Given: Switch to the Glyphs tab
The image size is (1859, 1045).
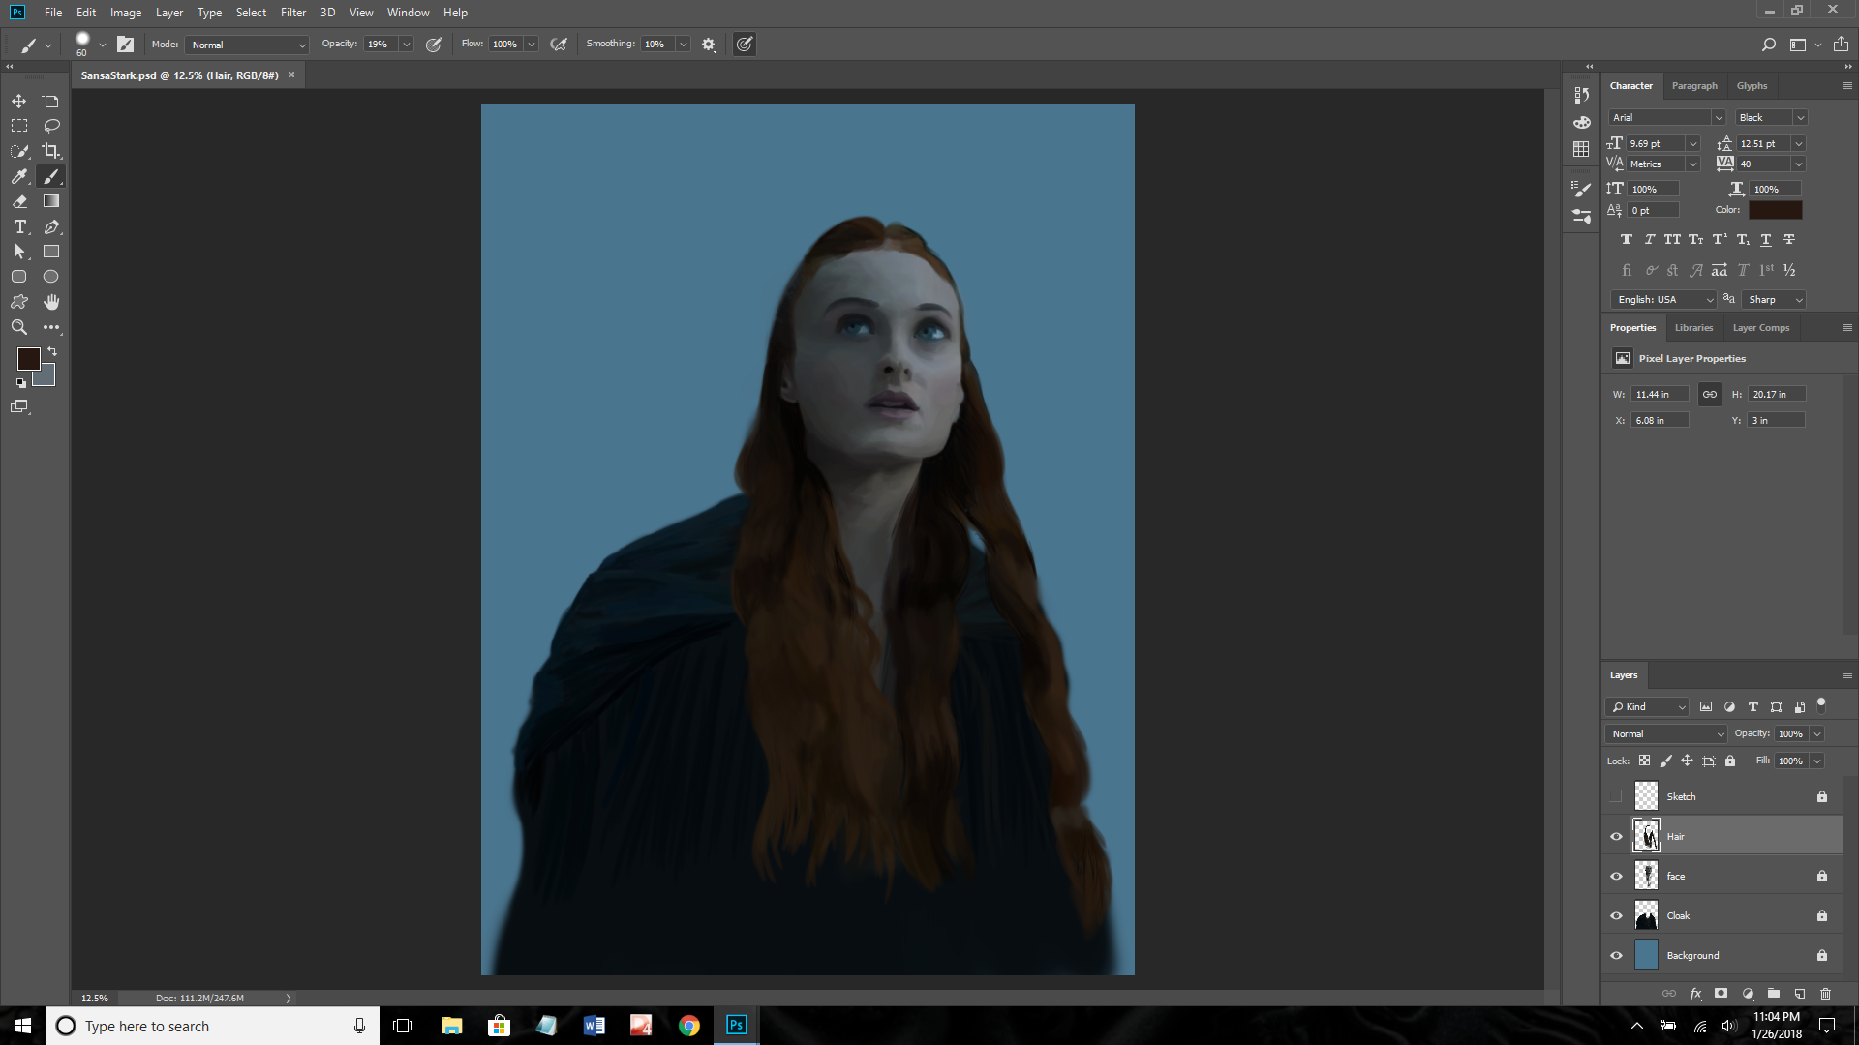Looking at the screenshot, I should 1752,86.
